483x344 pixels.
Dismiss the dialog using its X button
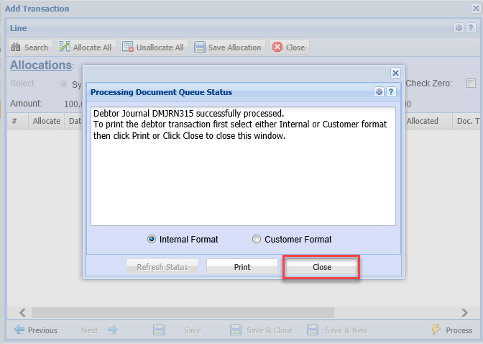click(x=395, y=73)
